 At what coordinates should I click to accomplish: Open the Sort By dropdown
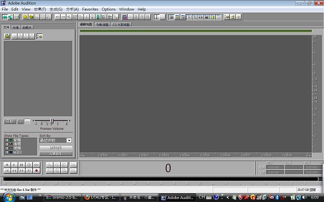click(x=69, y=140)
